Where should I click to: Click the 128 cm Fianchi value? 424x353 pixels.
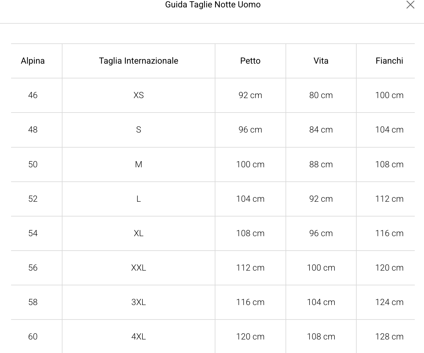389,337
